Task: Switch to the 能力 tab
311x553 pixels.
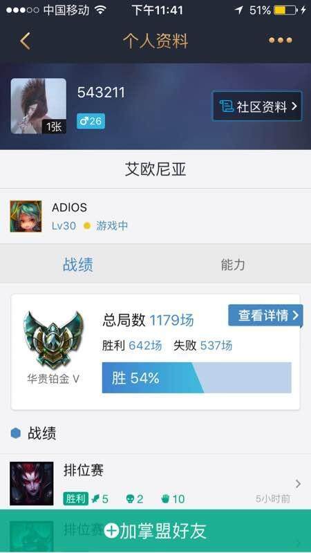Action: click(233, 265)
